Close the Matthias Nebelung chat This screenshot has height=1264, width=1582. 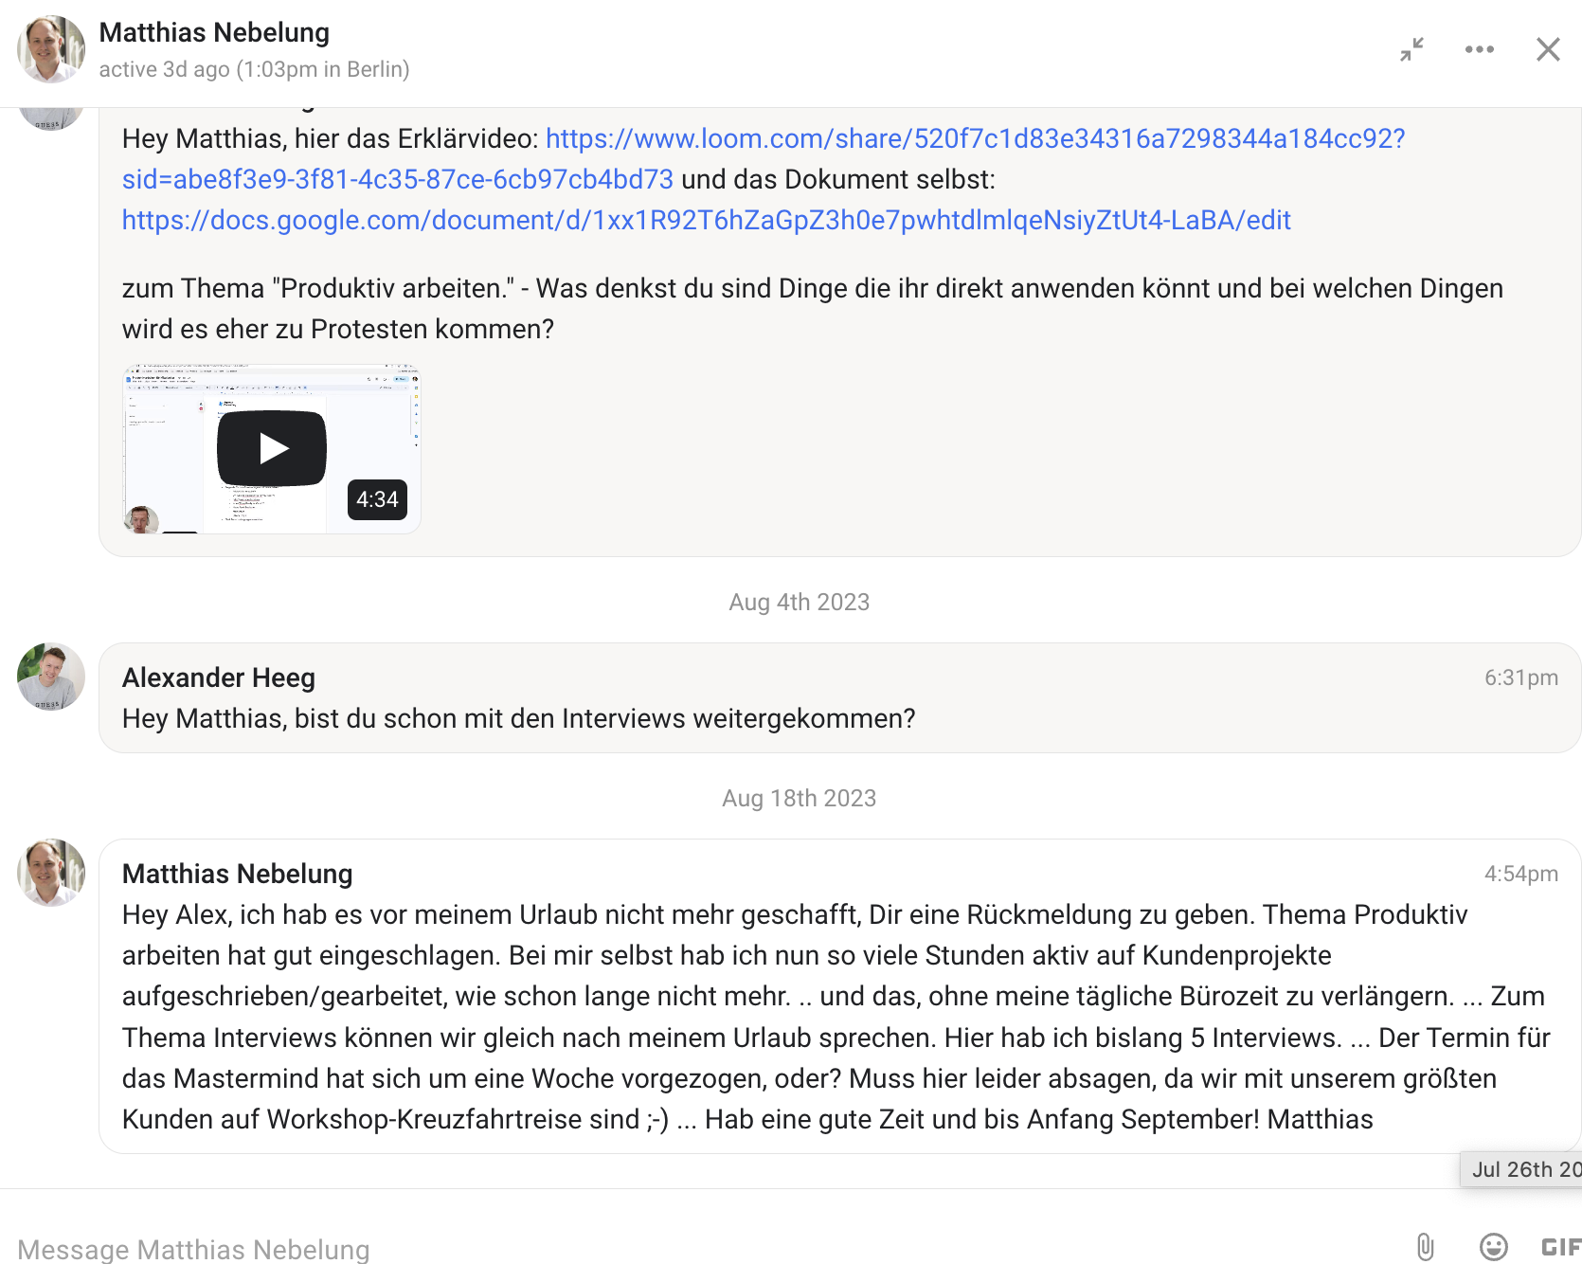tap(1548, 49)
